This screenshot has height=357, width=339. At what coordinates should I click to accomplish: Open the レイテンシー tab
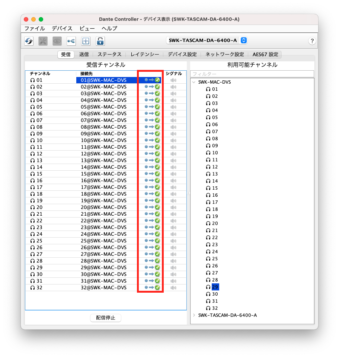pyautogui.click(x=145, y=54)
